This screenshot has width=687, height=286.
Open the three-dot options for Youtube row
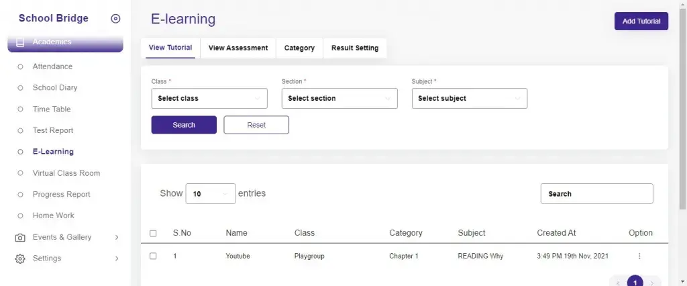[639, 256]
